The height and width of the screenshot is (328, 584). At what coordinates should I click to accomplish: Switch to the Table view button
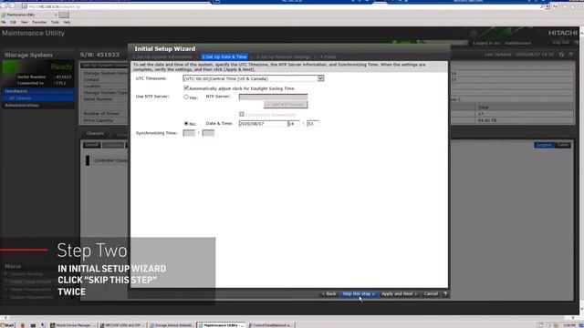pos(563,145)
